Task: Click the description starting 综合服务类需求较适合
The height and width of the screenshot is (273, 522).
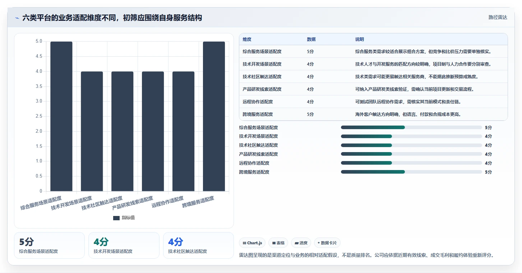Action: 423,52
